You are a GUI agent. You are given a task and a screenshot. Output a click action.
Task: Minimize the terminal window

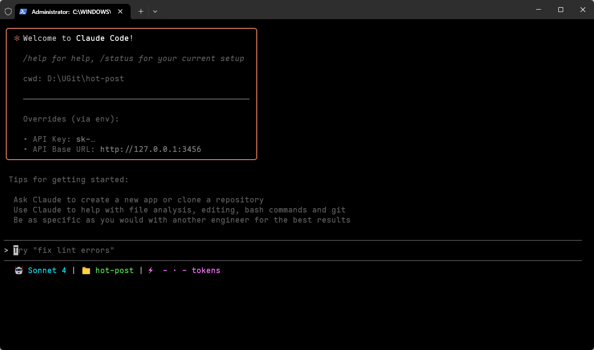pyautogui.click(x=538, y=10)
